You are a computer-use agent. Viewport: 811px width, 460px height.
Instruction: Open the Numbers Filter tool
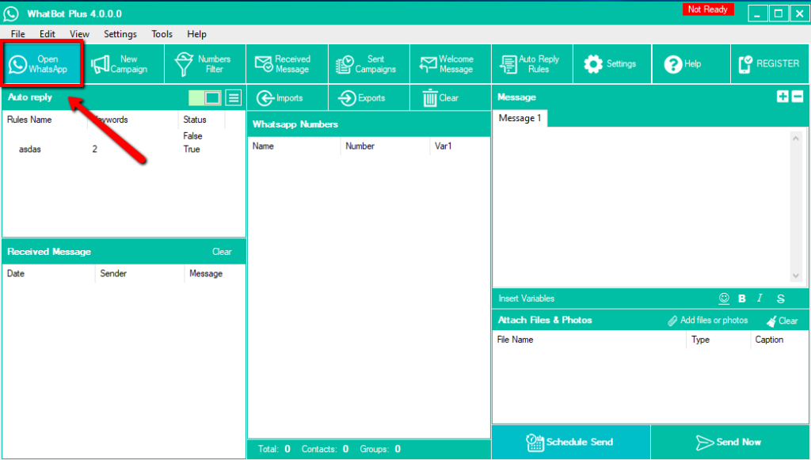click(x=204, y=64)
